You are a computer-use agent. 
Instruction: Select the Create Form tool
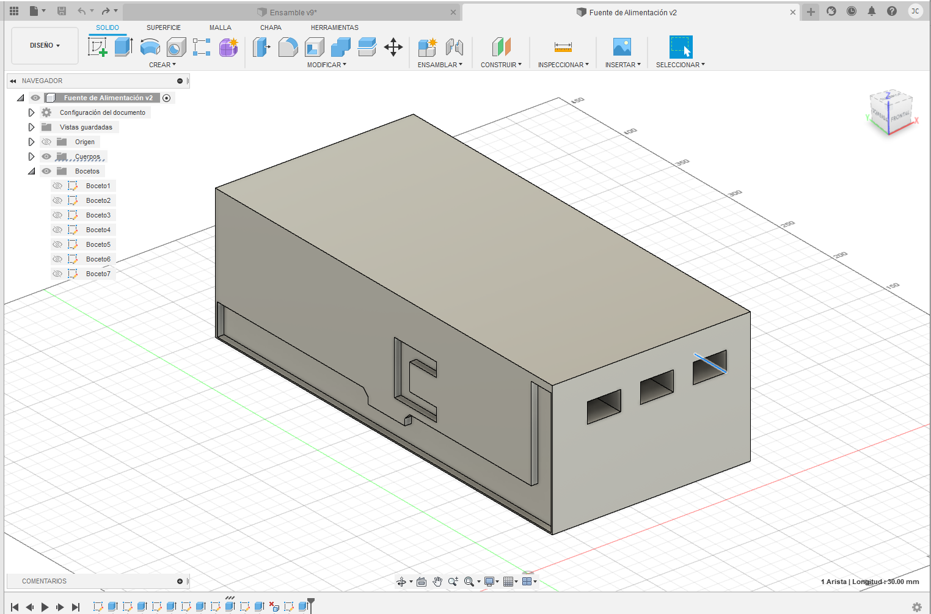tap(228, 47)
